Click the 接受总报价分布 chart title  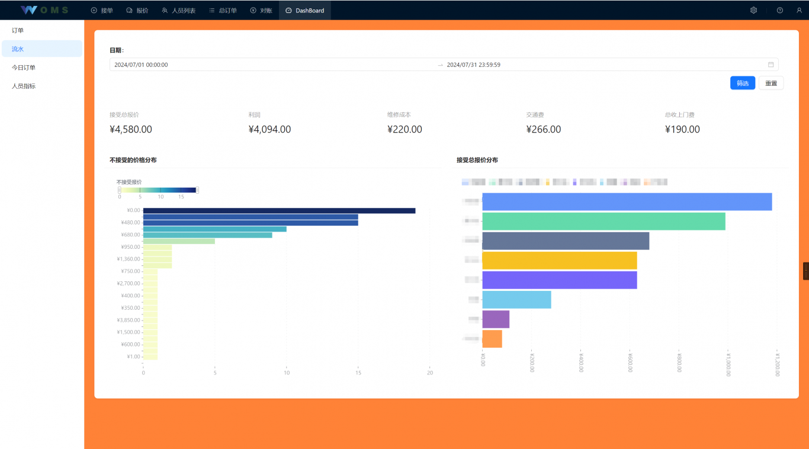477,160
